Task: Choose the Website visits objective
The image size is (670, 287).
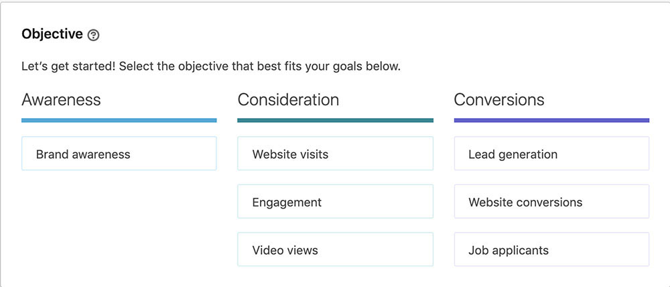Action: pyautogui.click(x=335, y=154)
